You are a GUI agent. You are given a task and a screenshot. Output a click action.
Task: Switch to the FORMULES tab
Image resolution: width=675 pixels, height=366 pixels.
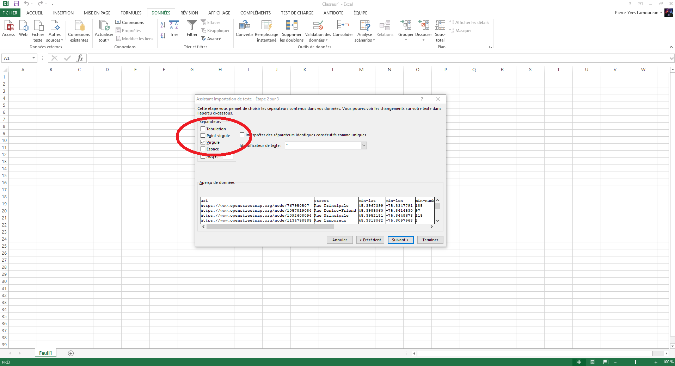coord(131,13)
